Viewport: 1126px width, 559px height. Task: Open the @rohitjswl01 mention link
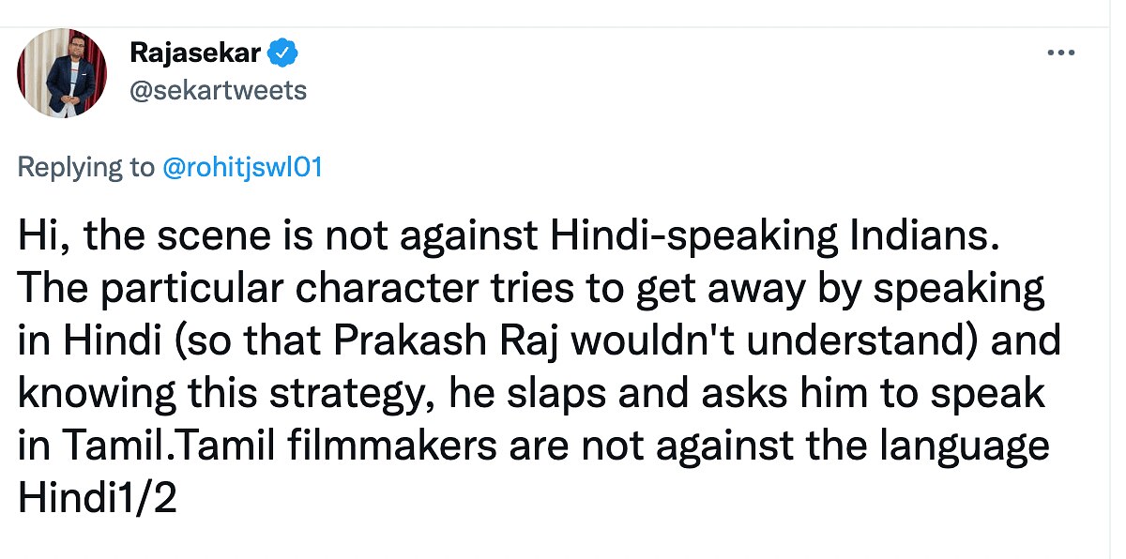pyautogui.click(x=242, y=167)
